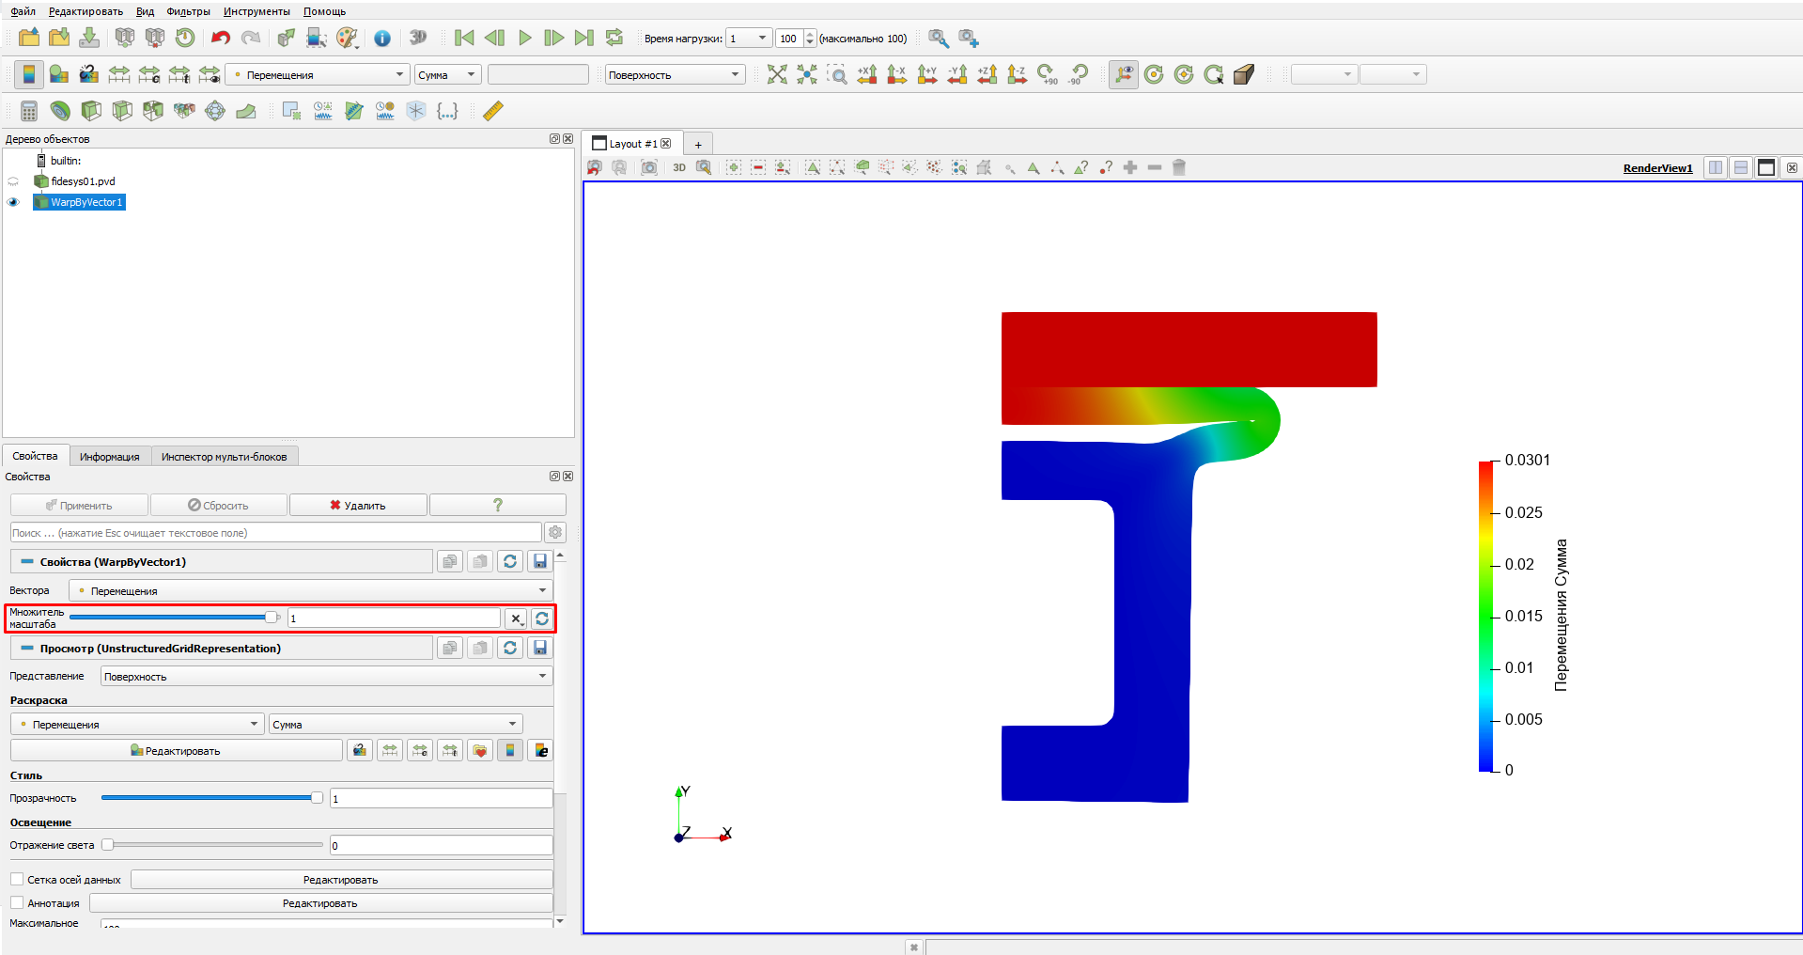Click Edit color map icon in toolbar
This screenshot has width=1803, height=955.
(58, 74)
